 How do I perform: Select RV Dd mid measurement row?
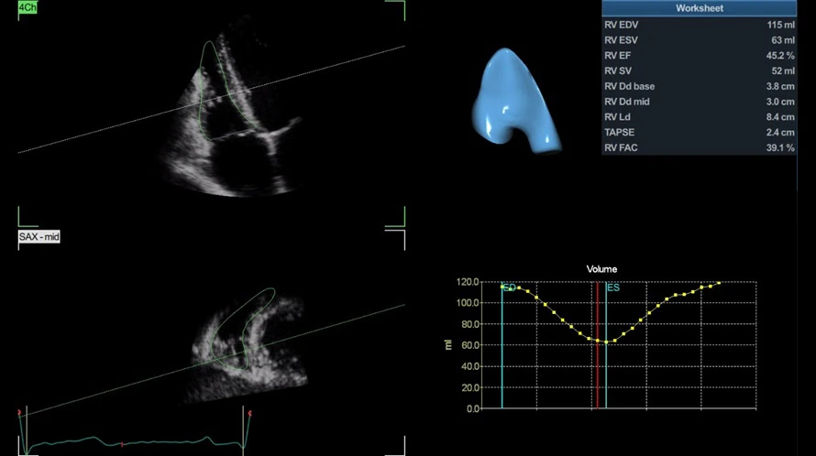tap(699, 102)
